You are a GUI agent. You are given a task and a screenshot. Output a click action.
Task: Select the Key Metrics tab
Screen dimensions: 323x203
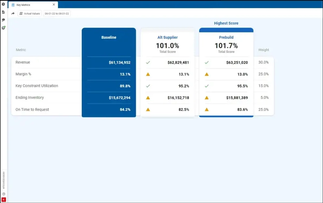33,5
